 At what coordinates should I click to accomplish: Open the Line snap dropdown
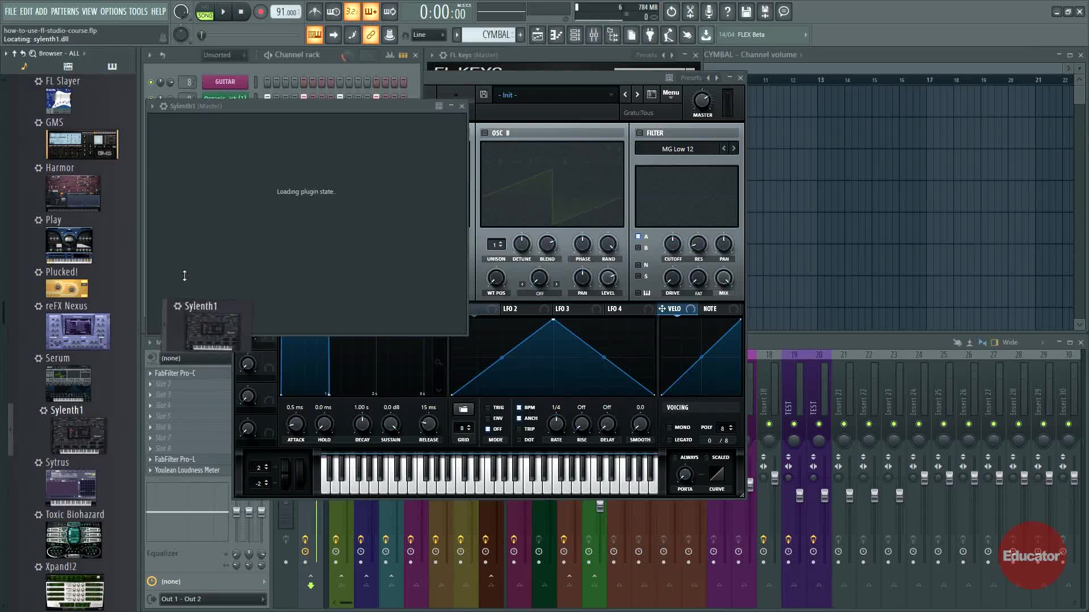coord(429,35)
